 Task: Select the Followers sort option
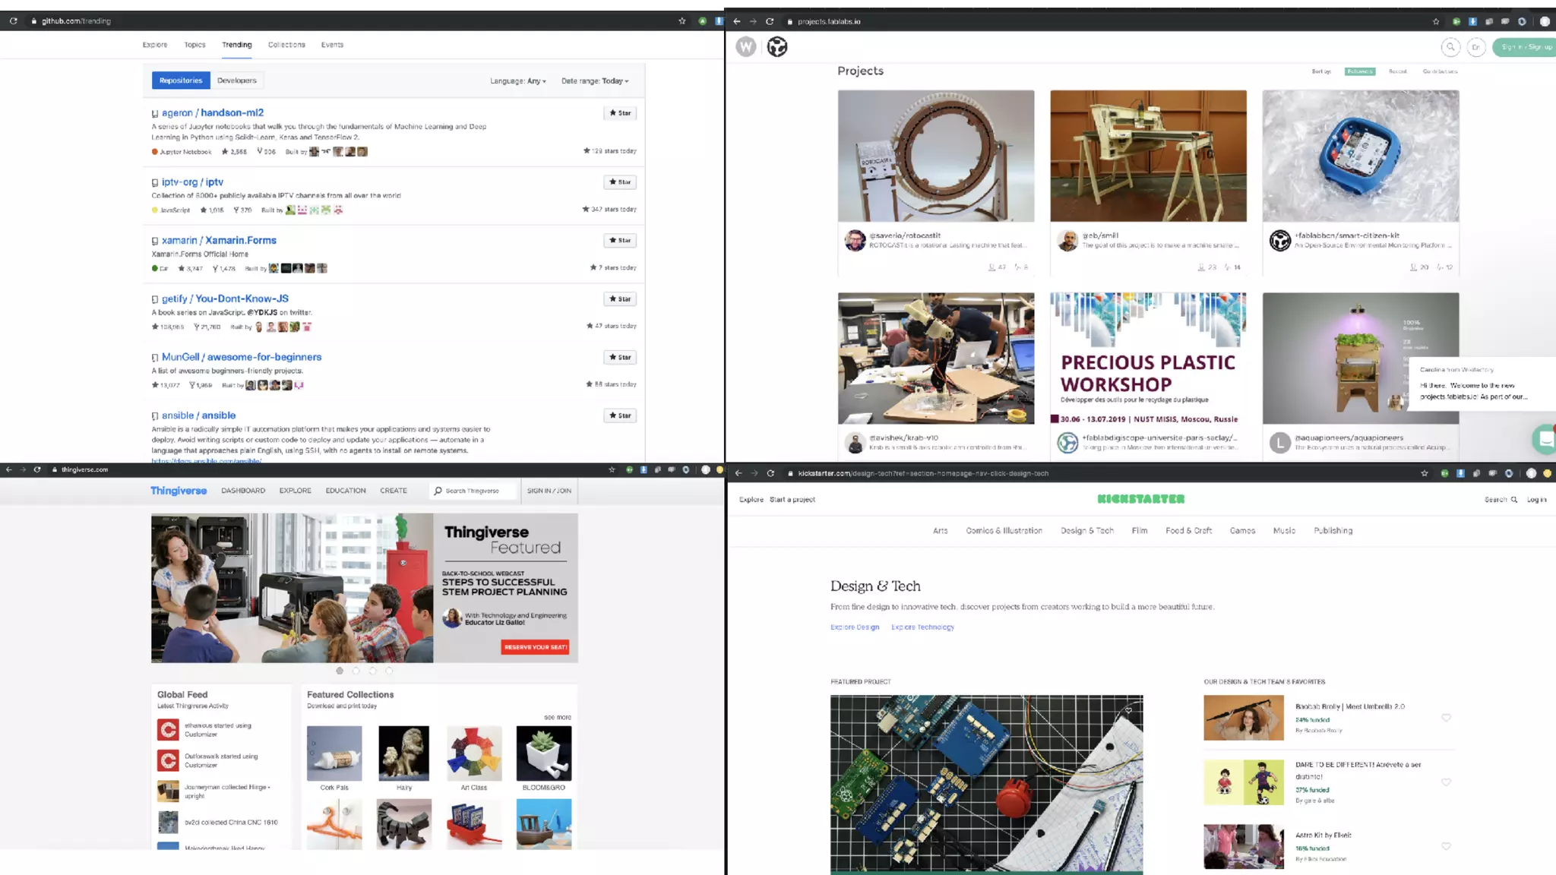click(1359, 71)
